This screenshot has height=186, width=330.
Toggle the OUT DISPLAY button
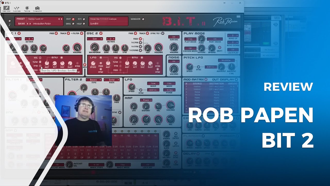[236, 80]
